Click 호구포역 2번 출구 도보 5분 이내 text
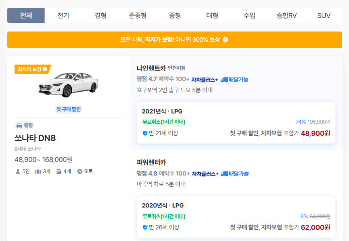Image resolution: width=349 pixels, height=241 pixels. [174, 90]
